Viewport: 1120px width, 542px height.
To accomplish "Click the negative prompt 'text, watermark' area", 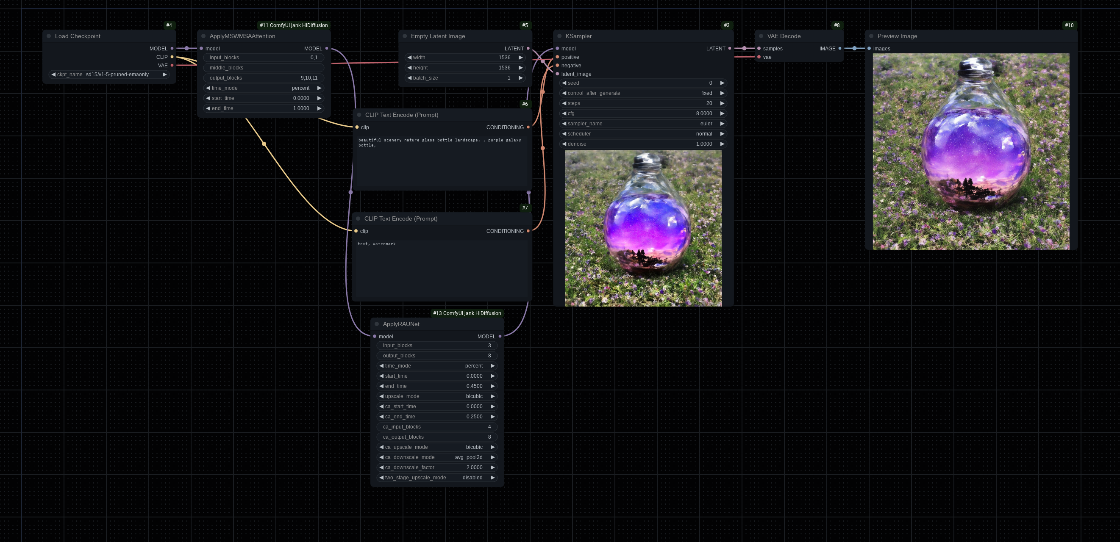I will point(442,269).
